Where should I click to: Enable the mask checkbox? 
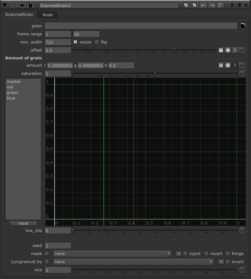46,253
